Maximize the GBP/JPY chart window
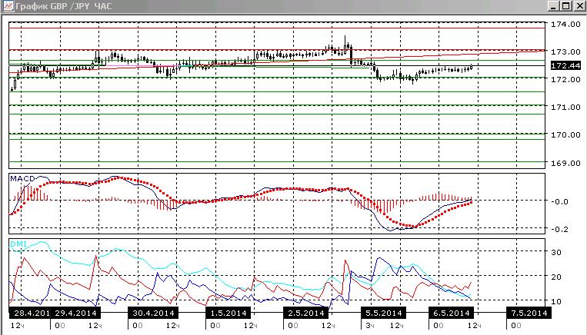The width and height of the screenshot is (587, 335). click(566, 6)
